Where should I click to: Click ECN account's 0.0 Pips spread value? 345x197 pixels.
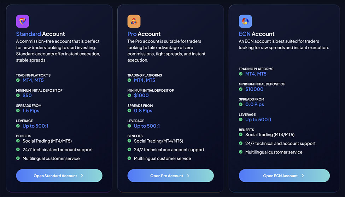point(255,104)
